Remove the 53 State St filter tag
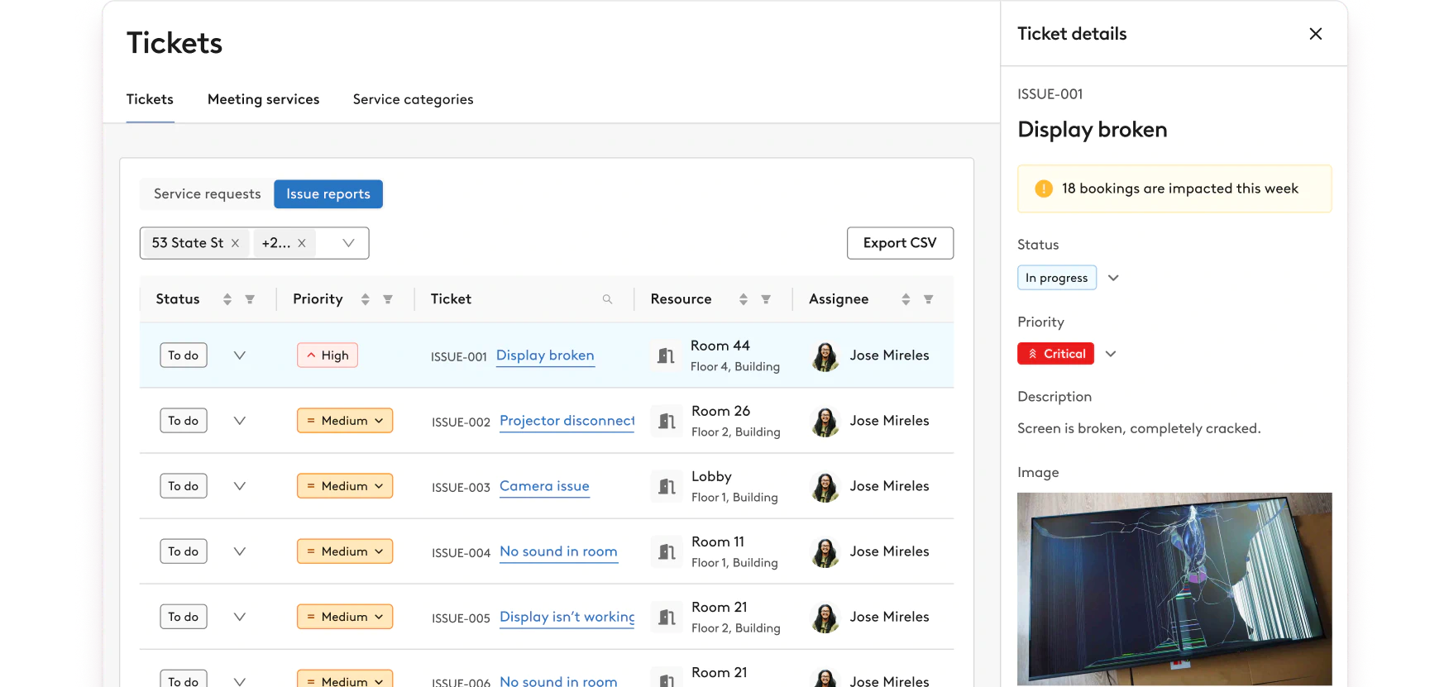The height and width of the screenshot is (687, 1449). (x=235, y=243)
